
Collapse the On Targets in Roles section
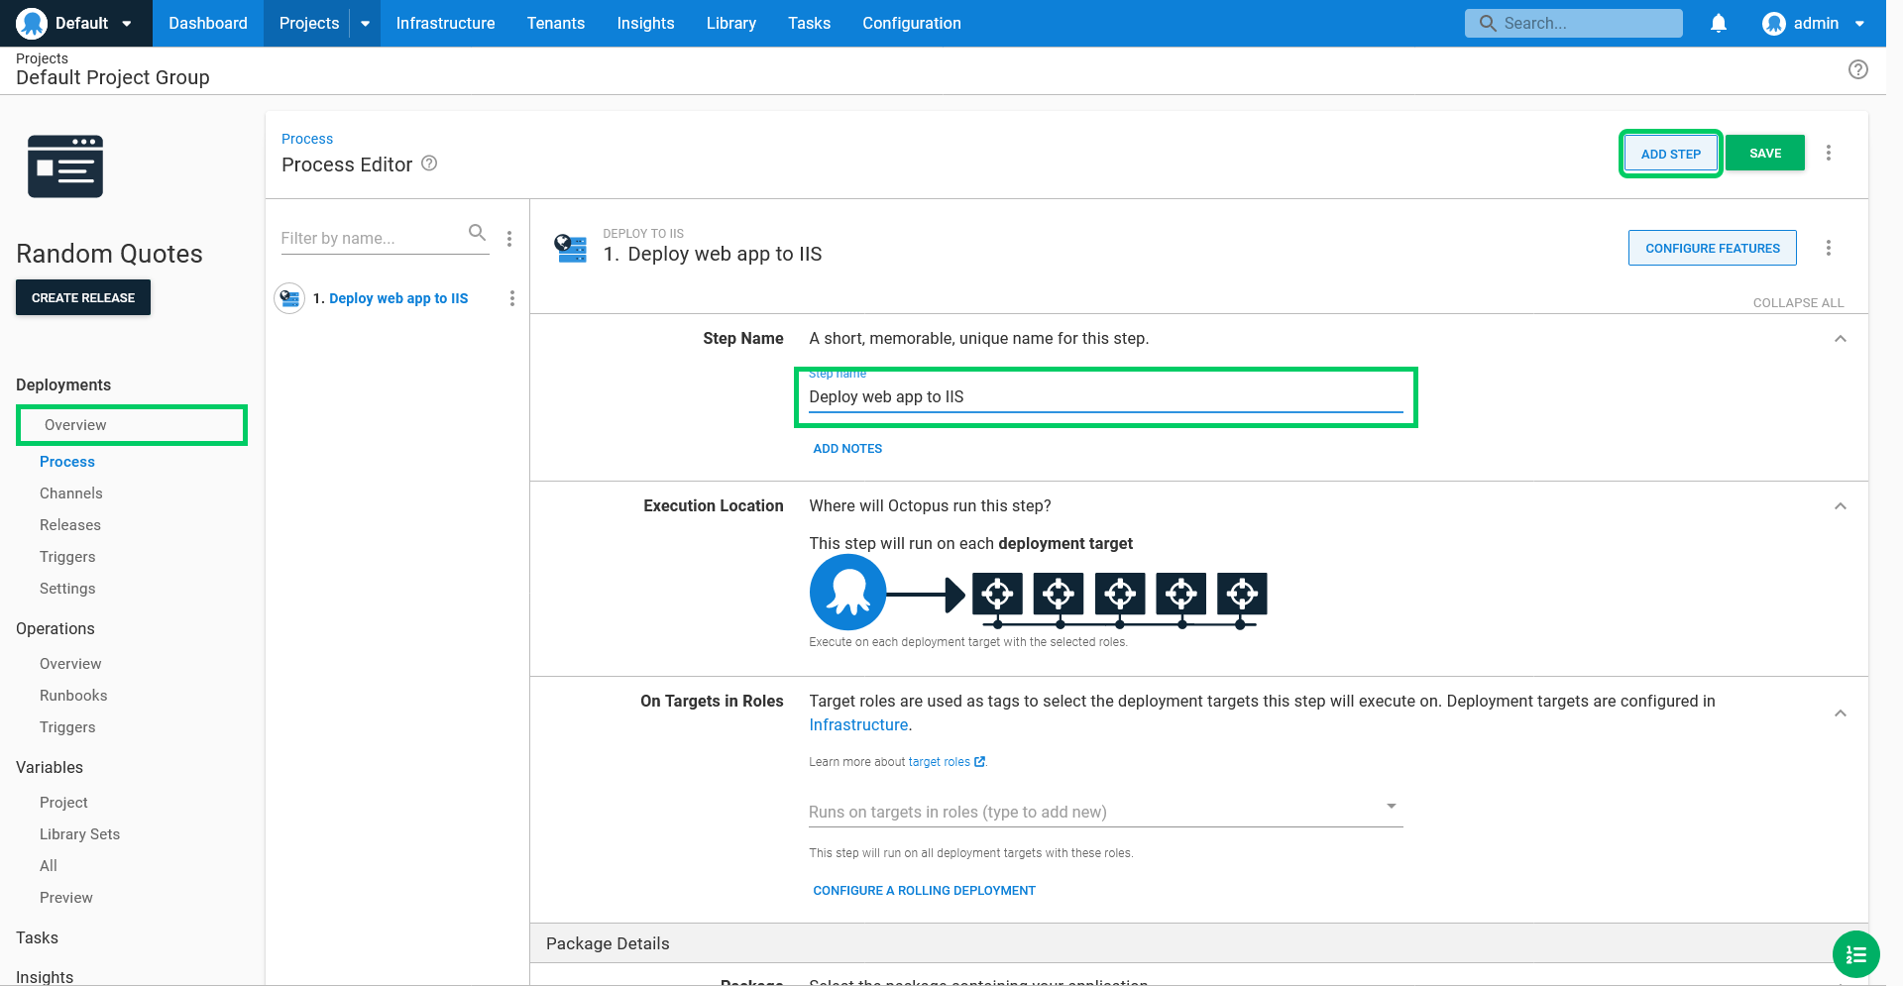[x=1841, y=713]
